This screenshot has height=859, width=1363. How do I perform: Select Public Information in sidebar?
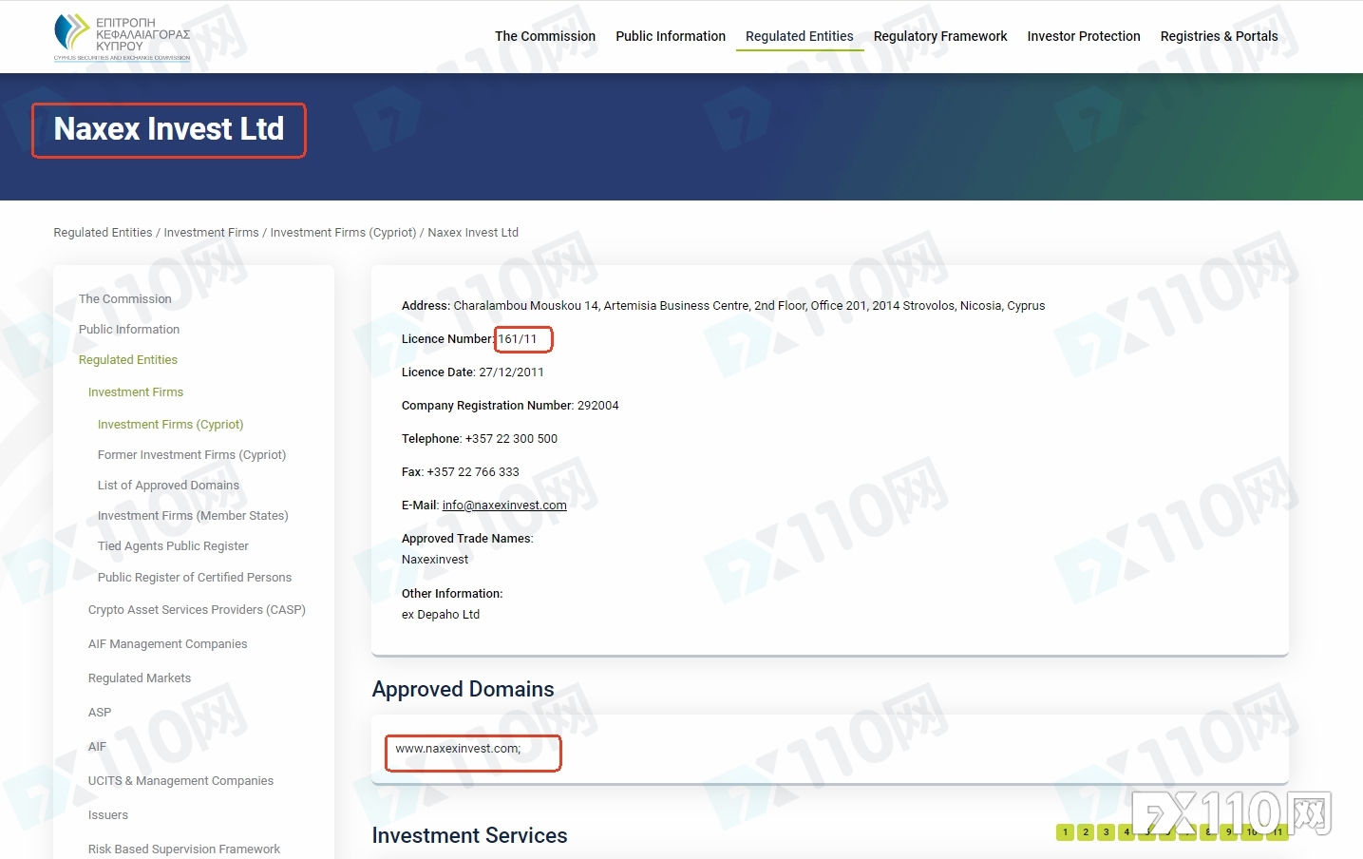point(129,330)
